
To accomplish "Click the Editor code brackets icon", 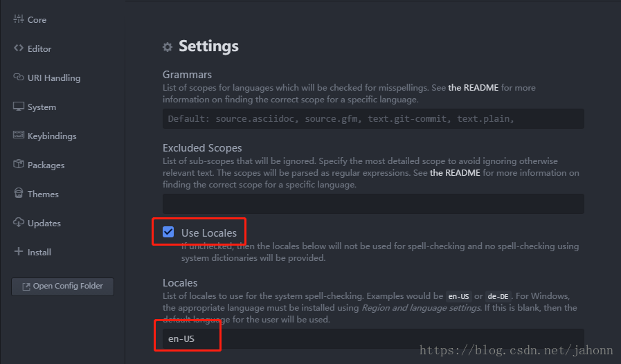I will 18,48.
